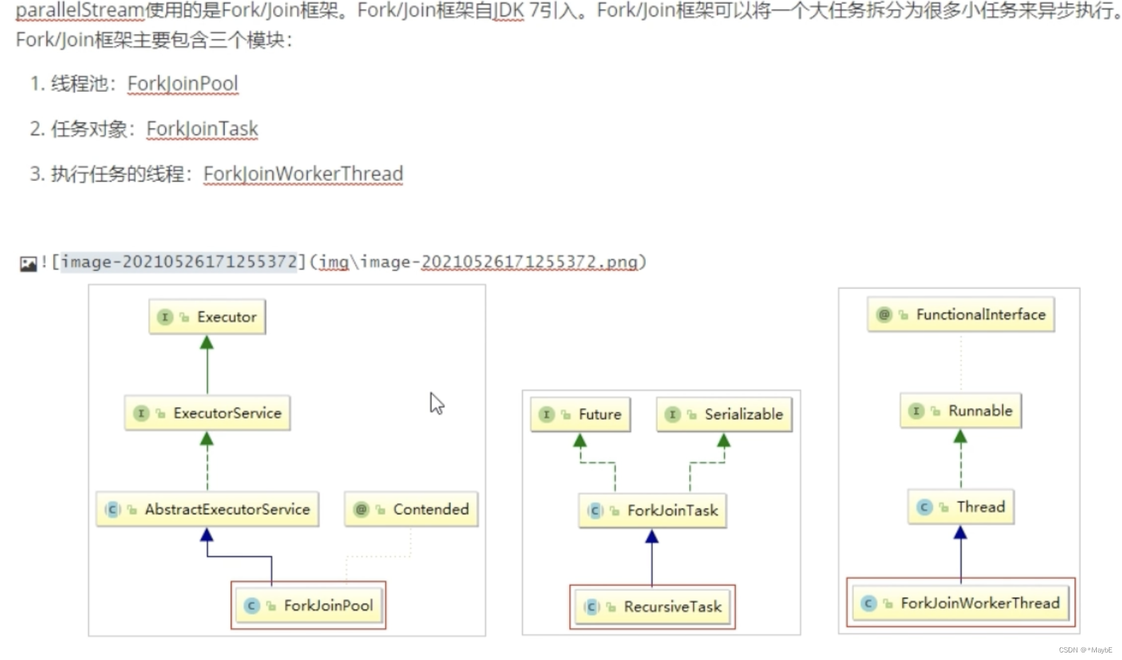
Task: Click the parallelStream word in first paragraph
Action: click(x=80, y=11)
